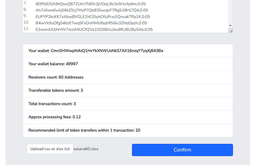253x165 pixels.
Task: Click the Your wallet balance row
Action: tap(128, 64)
